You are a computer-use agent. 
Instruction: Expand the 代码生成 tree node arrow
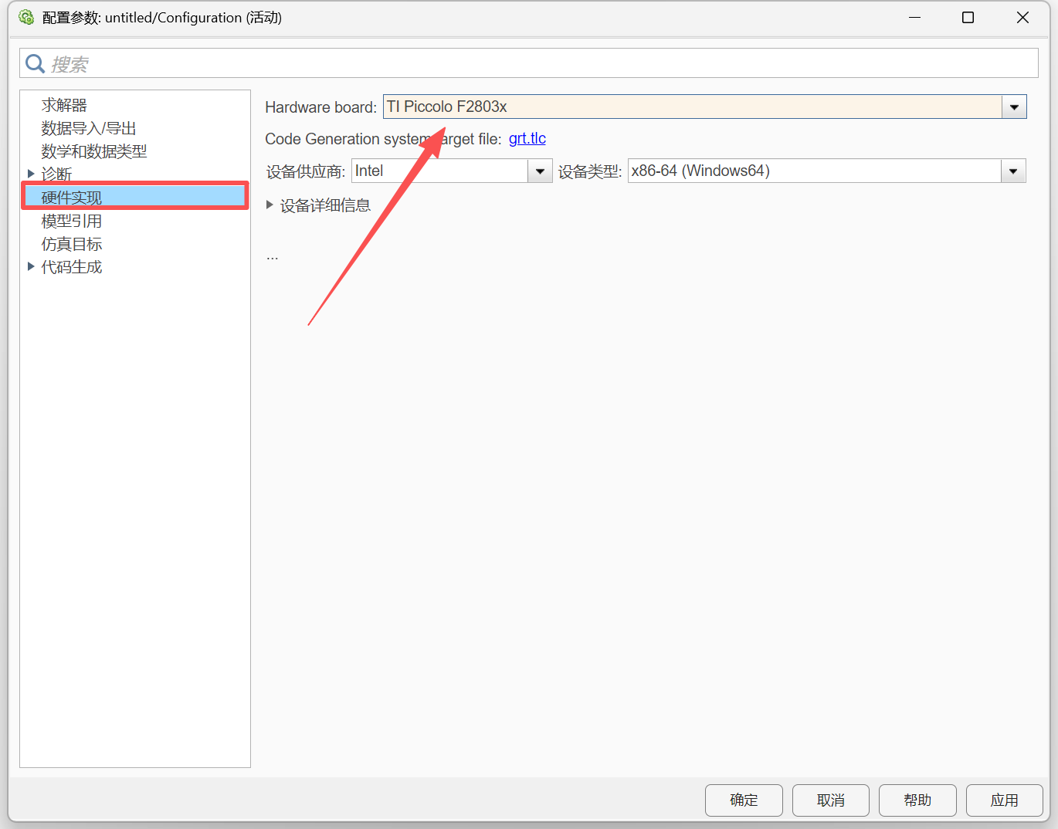(31, 266)
